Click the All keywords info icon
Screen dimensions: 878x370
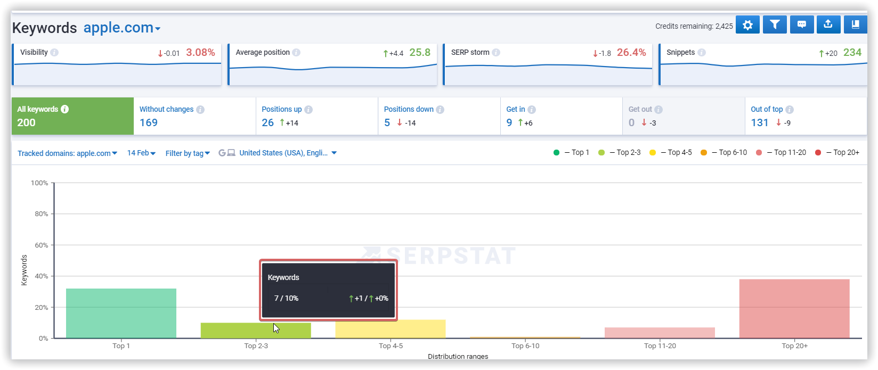[64, 109]
